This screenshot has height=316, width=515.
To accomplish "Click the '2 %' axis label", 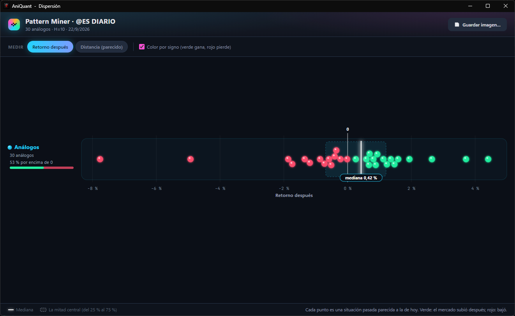I will pos(411,188).
